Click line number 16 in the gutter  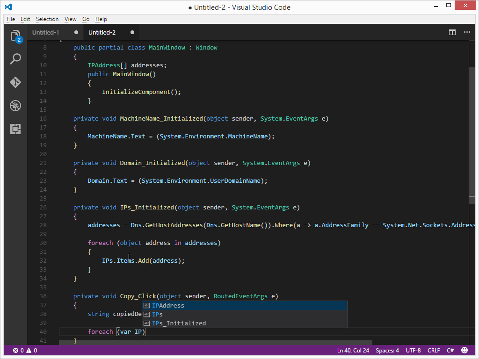(x=43, y=118)
